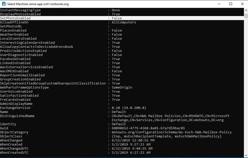Click the WhenChanged timestamp 6/11/2019 12:40:55 PM
The width and height of the screenshot is (248, 158).
(x=133, y=140)
